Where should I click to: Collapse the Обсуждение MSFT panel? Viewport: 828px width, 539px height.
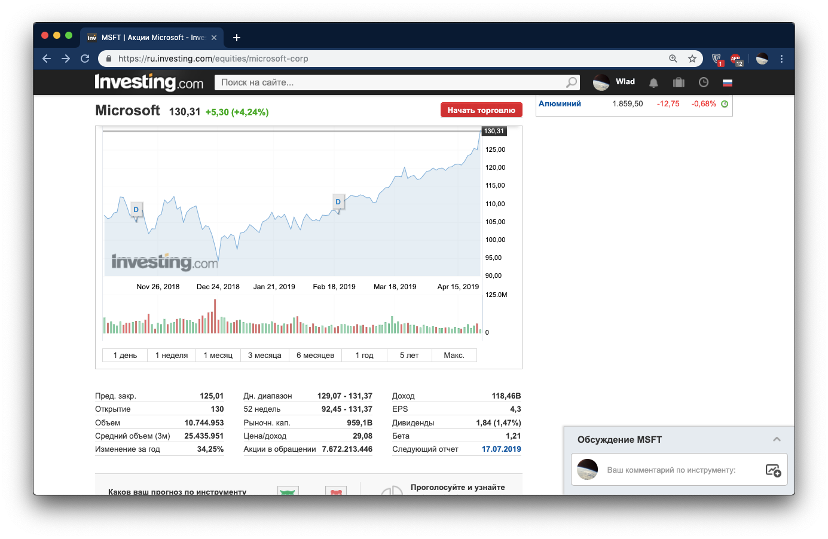(777, 439)
